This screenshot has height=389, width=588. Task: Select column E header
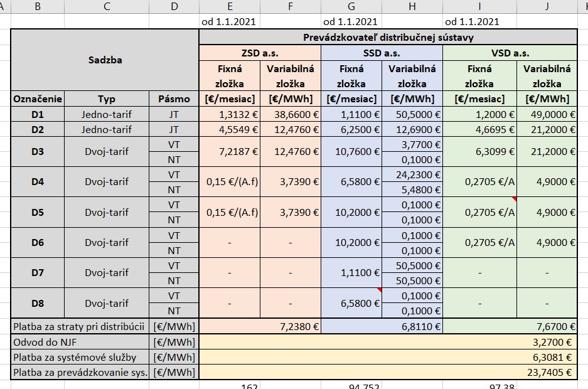click(x=230, y=6)
